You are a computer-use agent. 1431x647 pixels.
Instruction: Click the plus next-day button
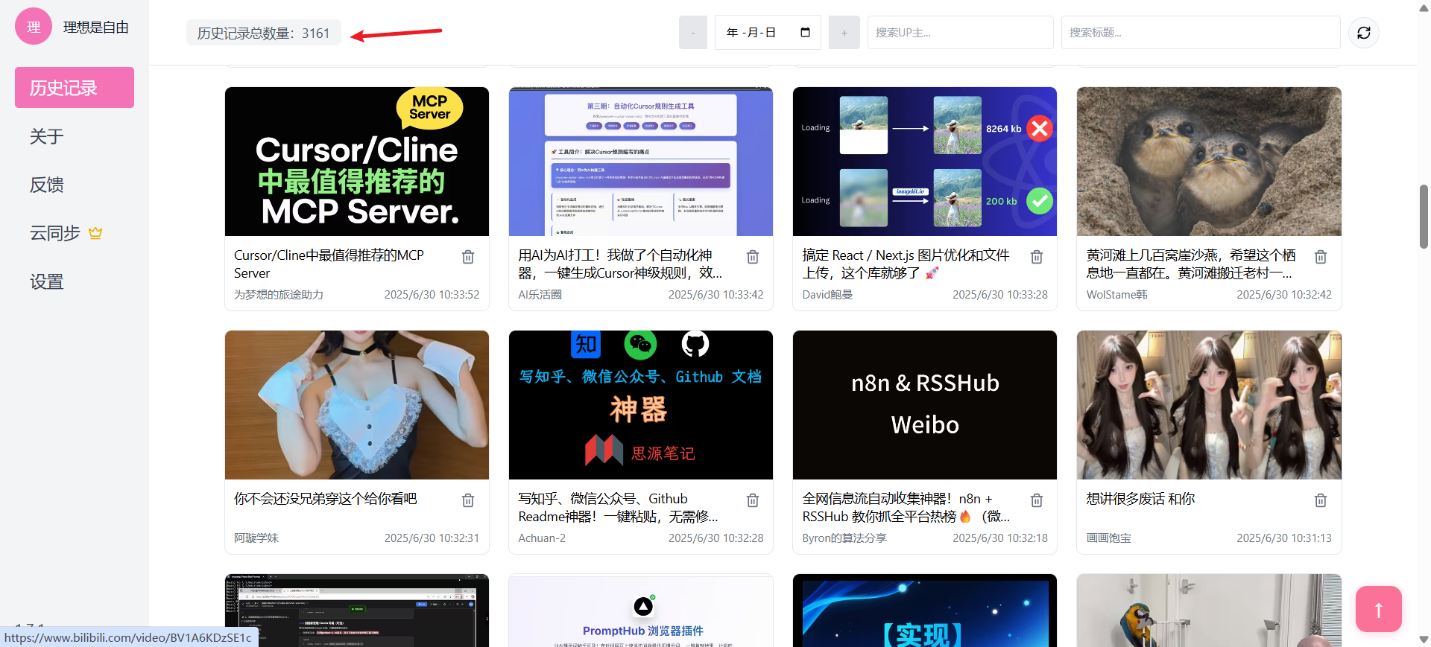point(844,33)
